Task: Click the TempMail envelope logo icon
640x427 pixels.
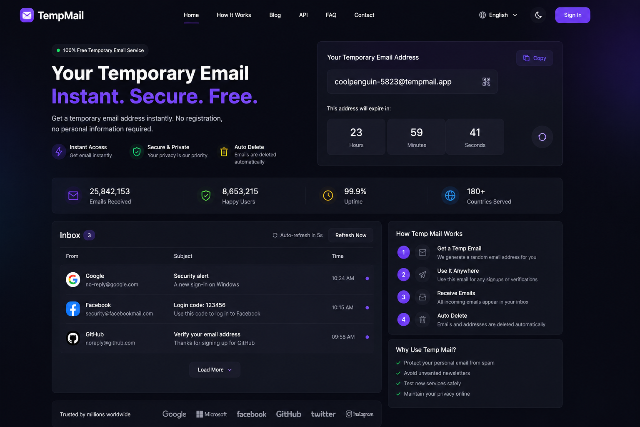Action: pyautogui.click(x=27, y=15)
